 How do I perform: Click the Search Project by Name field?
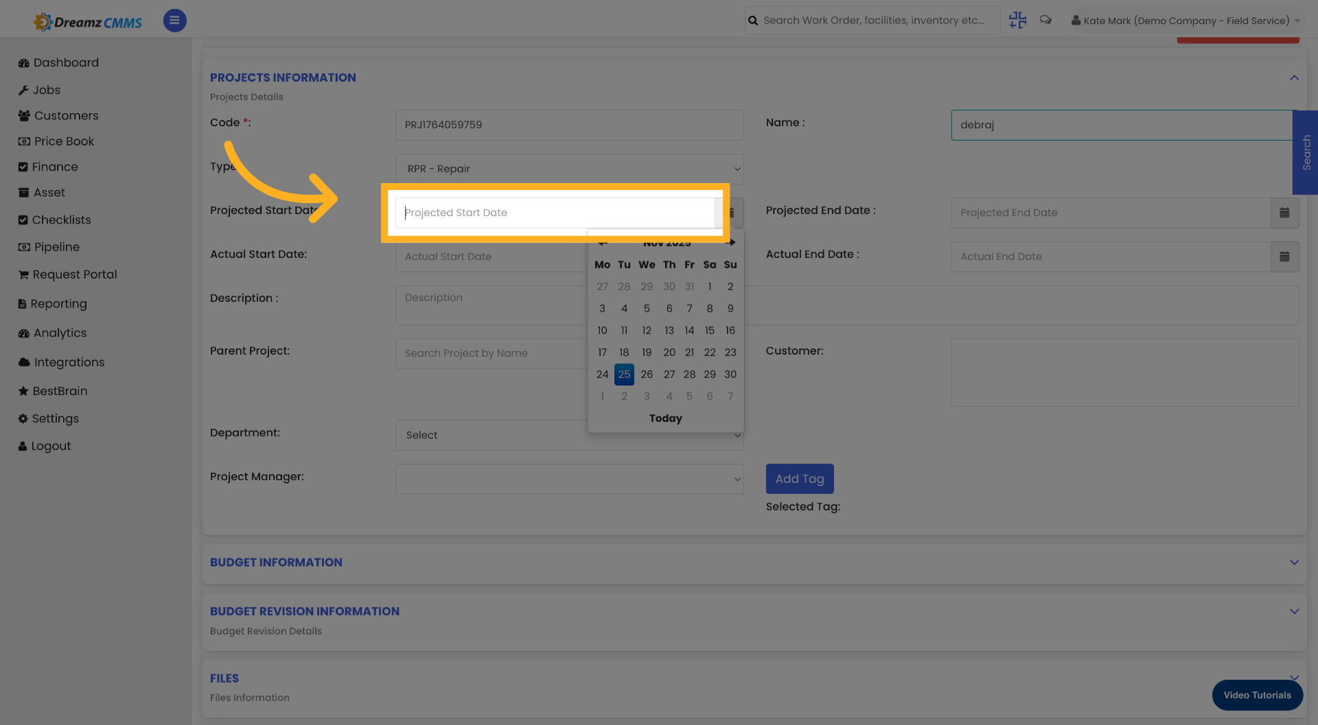coord(491,353)
